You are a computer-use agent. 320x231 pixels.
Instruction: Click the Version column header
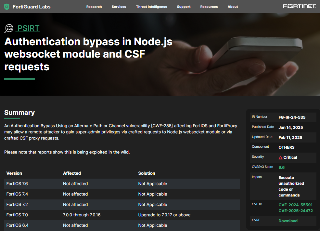point(14,173)
